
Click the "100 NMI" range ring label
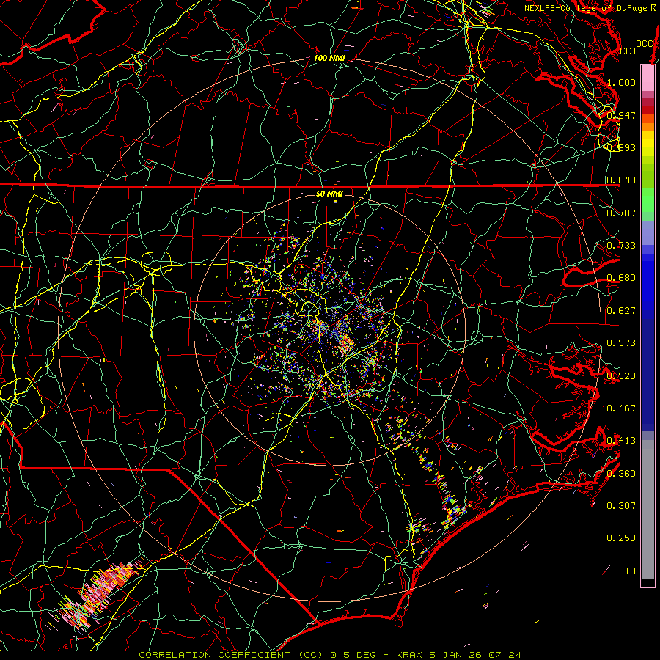329,58
